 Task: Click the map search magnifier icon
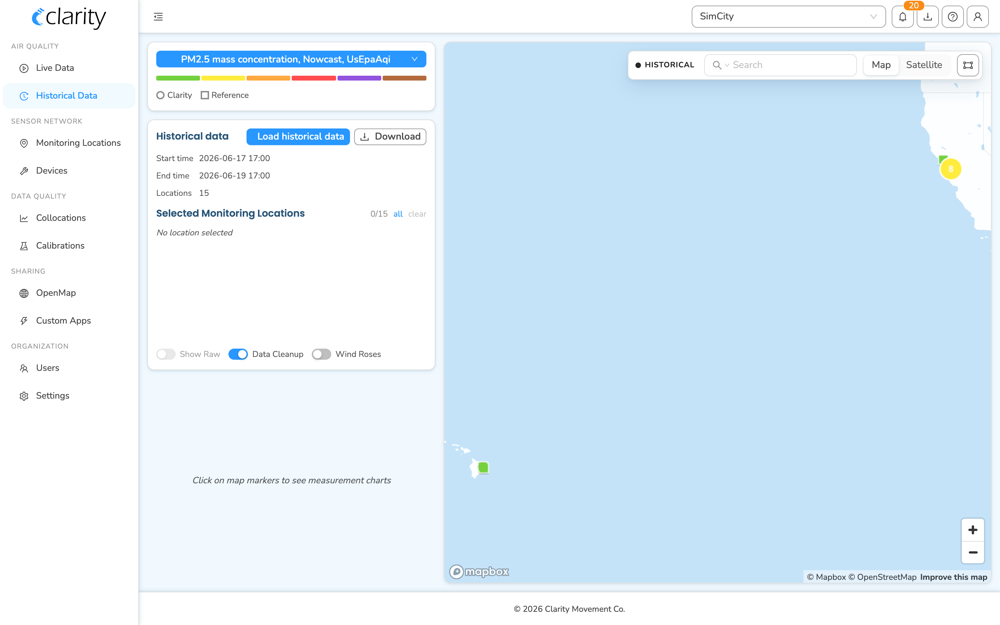(x=717, y=65)
